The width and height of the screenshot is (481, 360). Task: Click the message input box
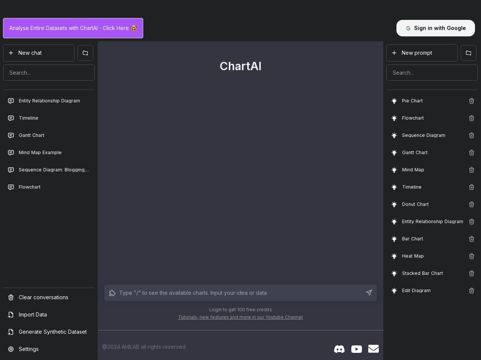[240, 293]
